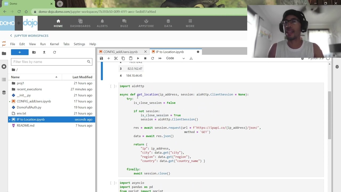The image size is (341, 192).
Task: Paste cells from clipboard icon
Action: [x=131, y=58]
